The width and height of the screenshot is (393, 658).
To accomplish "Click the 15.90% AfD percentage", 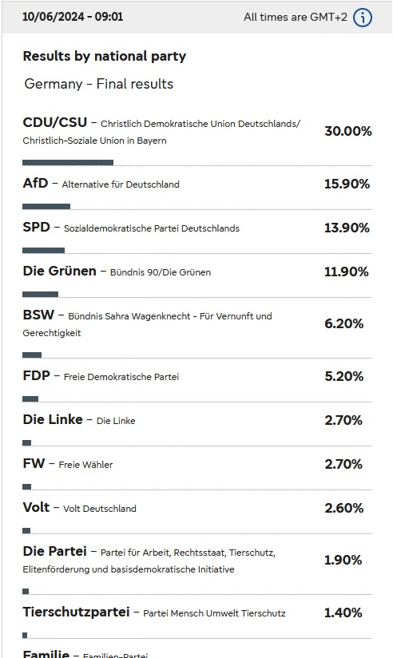I will pyautogui.click(x=347, y=184).
